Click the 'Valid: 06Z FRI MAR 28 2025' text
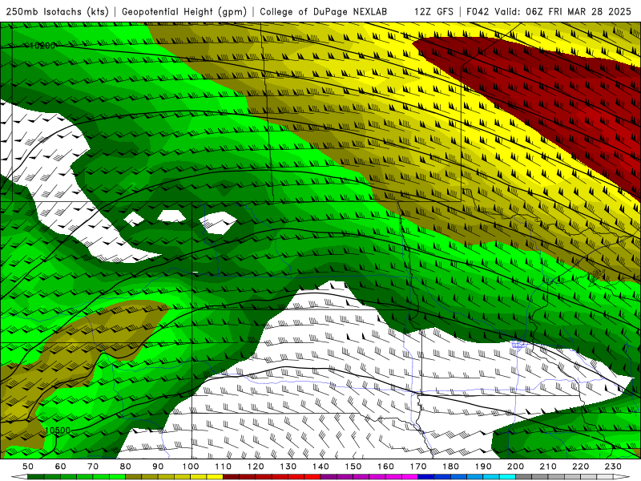This screenshot has width=641, height=481. (563, 11)
